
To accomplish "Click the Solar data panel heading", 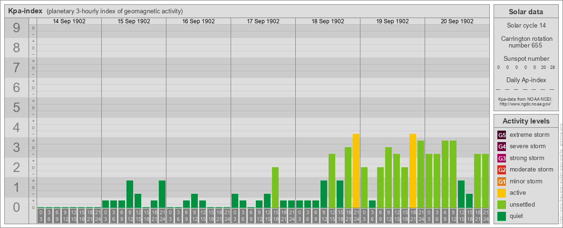I will pyautogui.click(x=526, y=12).
